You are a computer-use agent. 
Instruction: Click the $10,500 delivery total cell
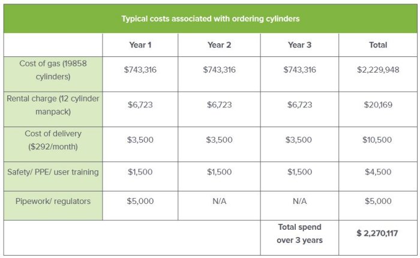point(378,140)
